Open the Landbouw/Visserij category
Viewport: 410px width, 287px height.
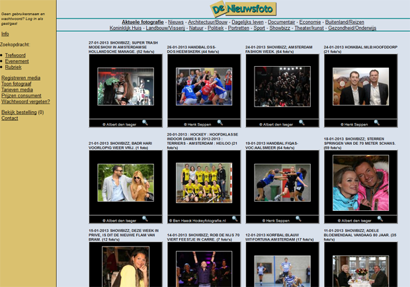coord(165,28)
